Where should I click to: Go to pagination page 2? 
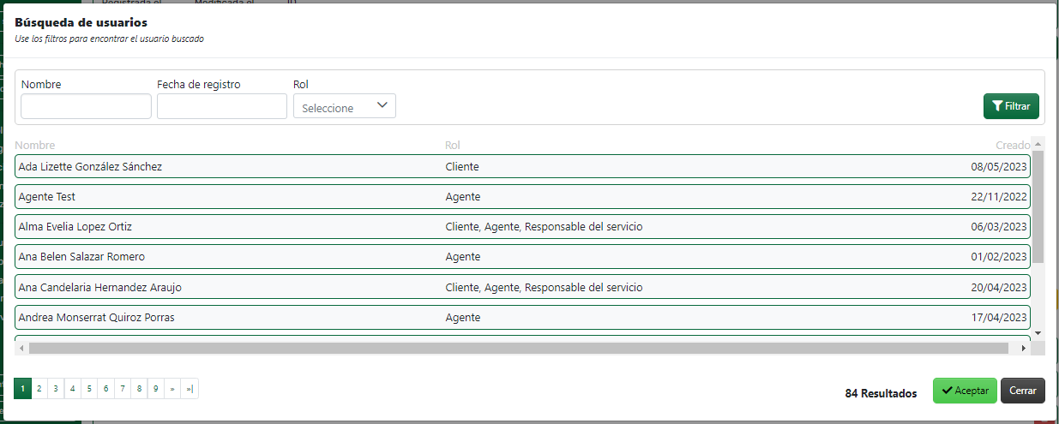tap(39, 389)
